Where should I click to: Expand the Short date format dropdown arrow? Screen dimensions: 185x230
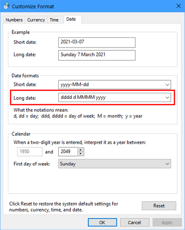click(x=167, y=85)
